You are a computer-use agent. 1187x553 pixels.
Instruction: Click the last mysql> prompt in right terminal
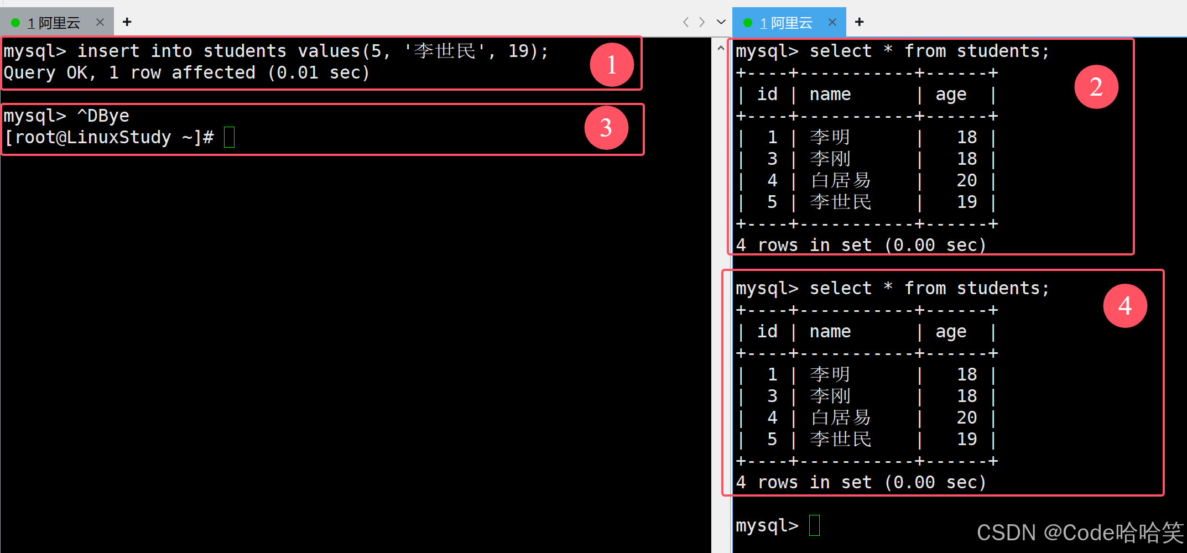[x=767, y=526]
